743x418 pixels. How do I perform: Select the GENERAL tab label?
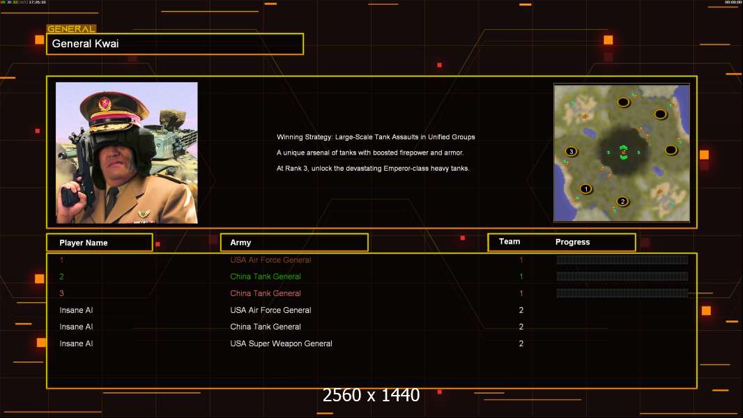click(71, 29)
